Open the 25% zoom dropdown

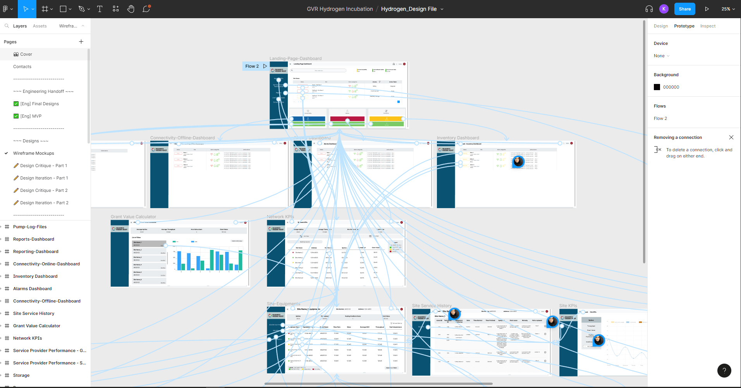(728, 9)
